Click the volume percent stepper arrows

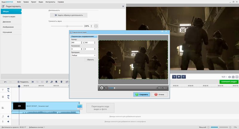tap(91, 26)
